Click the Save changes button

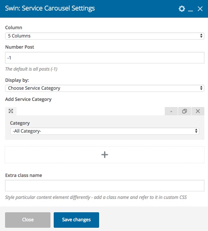pyautogui.click(x=76, y=220)
